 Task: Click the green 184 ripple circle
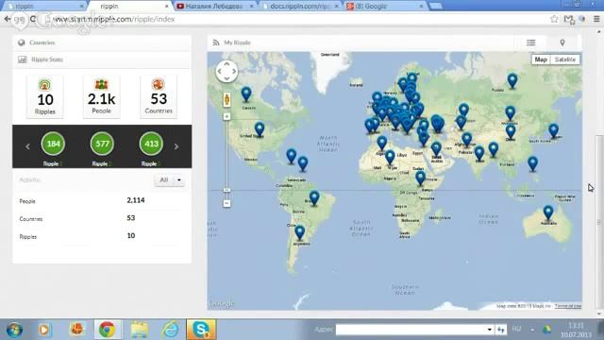(53, 144)
